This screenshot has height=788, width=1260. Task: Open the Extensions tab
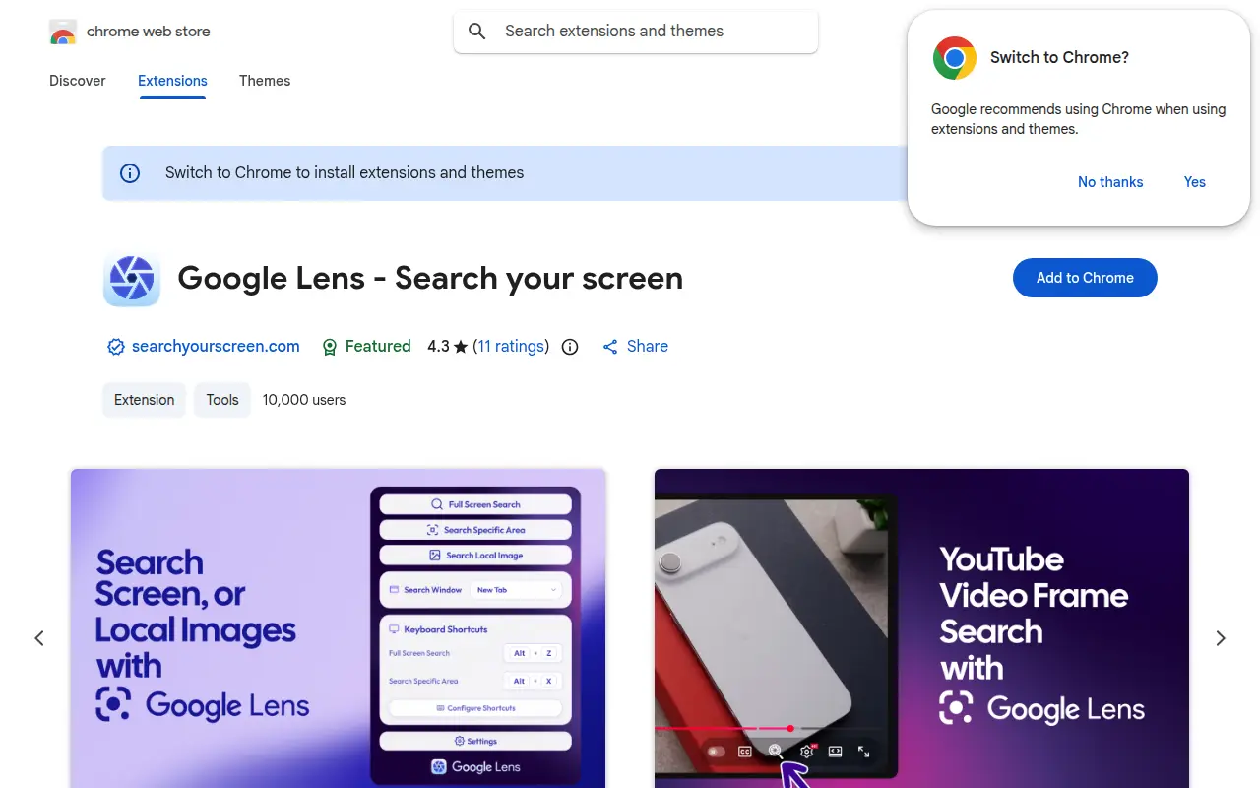172,81
